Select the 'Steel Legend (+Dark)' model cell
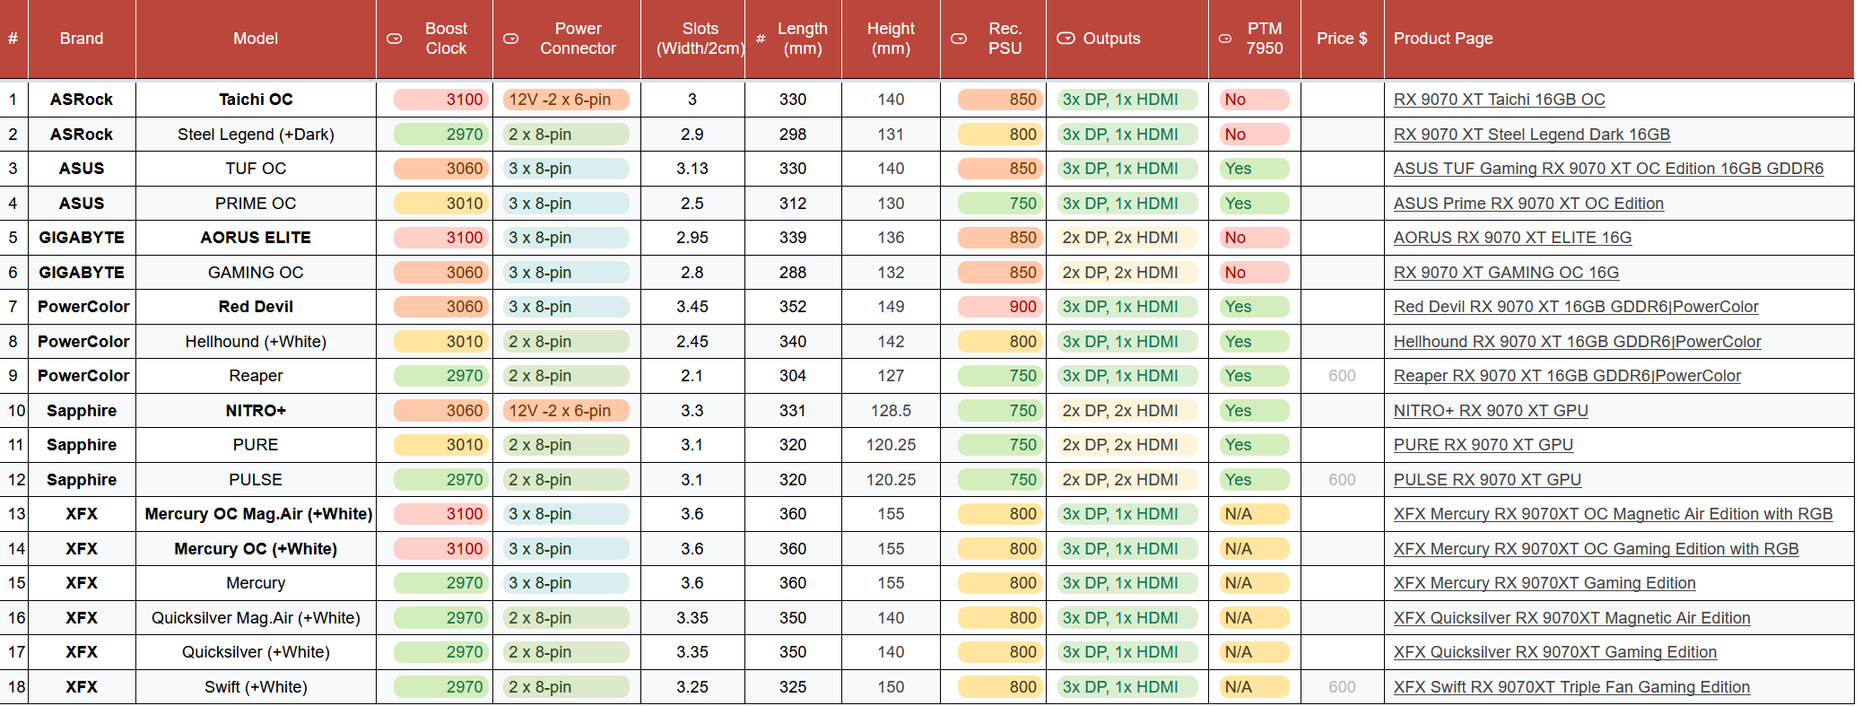The height and width of the screenshot is (706, 1862). (256, 135)
